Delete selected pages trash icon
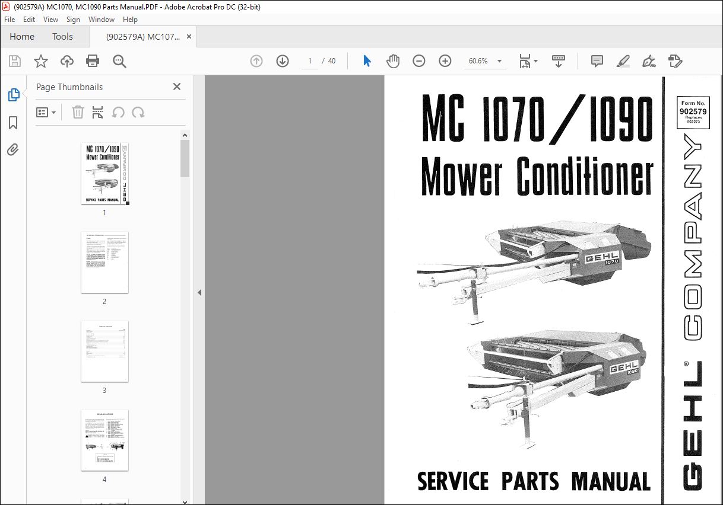 click(78, 112)
